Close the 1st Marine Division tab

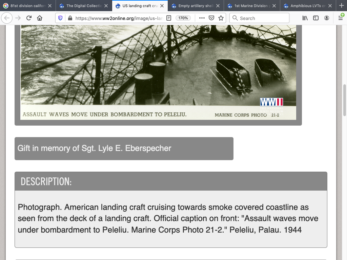coord(274,6)
